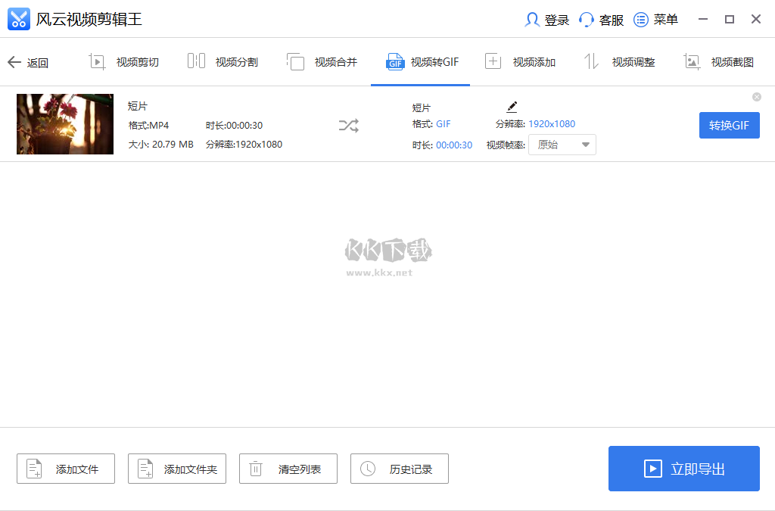The image size is (775, 511).
Task: Switch to the 视频转GIF tab
Action: [x=420, y=61]
